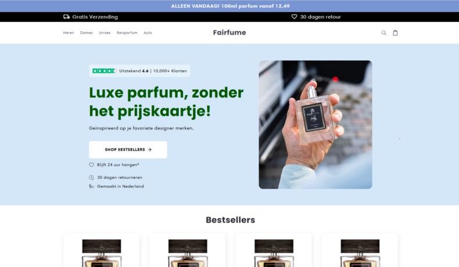The height and width of the screenshot is (267, 459).
Task: Click heart icon next to Blijft 24 uur hangen
Action: pyautogui.click(x=92, y=165)
